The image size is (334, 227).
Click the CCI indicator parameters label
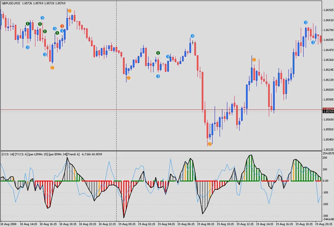point(40,154)
